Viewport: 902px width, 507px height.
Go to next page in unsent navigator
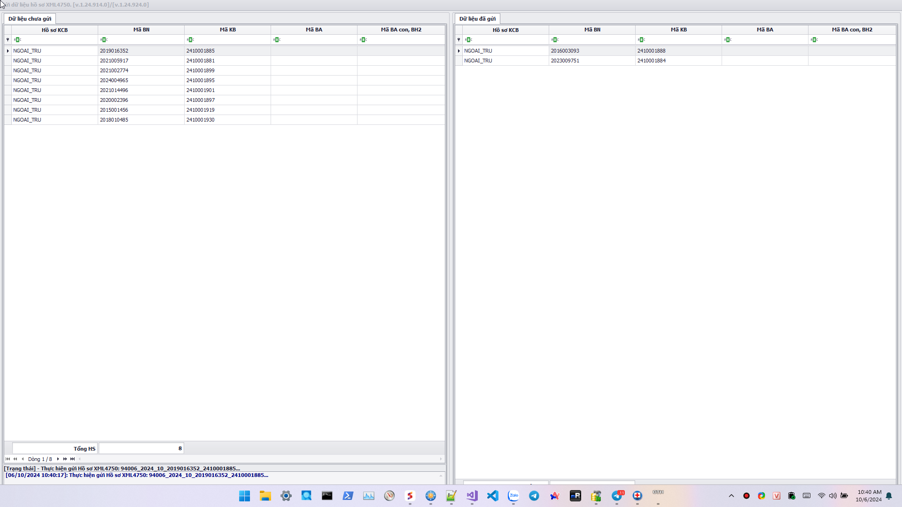point(65,459)
